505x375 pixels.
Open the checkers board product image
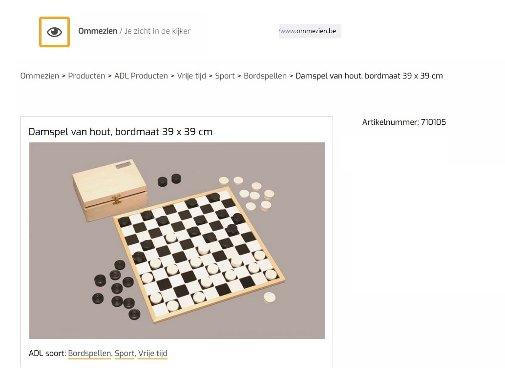tap(176, 240)
